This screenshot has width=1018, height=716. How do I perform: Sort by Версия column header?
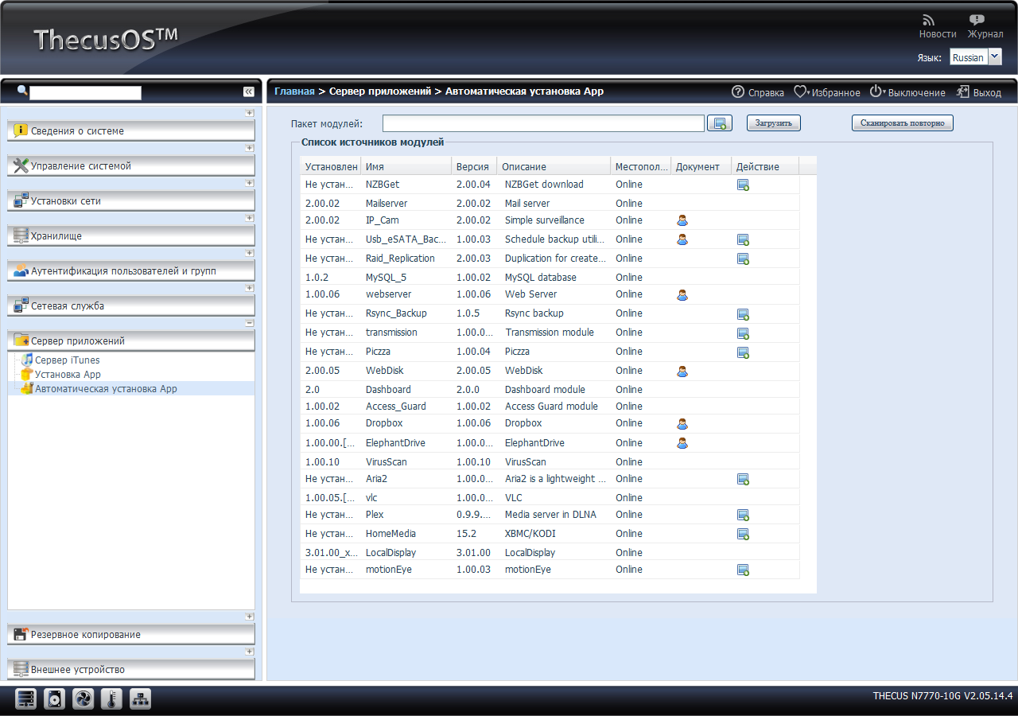pyautogui.click(x=474, y=166)
